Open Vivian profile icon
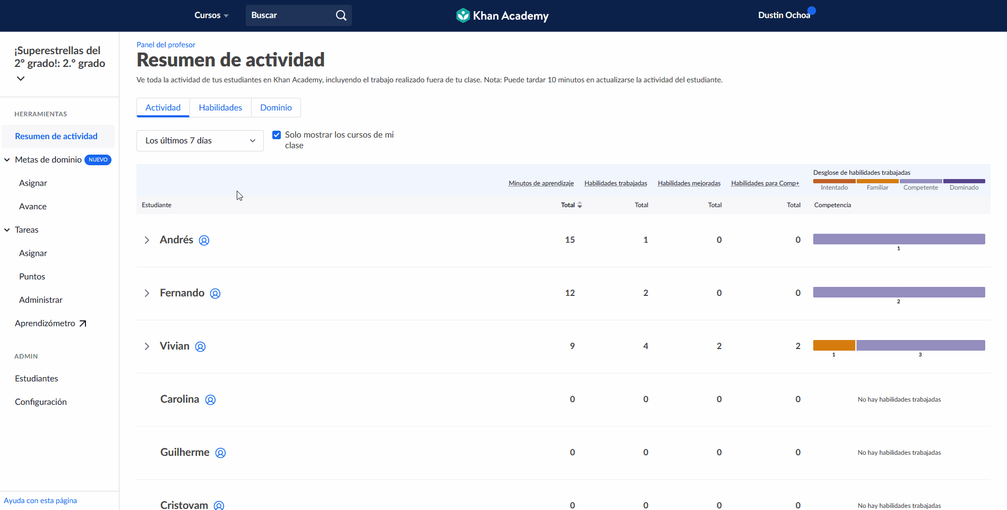This screenshot has width=1007, height=510. (200, 346)
